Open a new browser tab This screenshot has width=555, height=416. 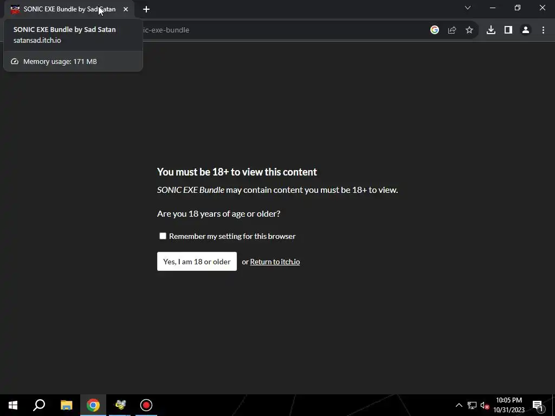(x=146, y=9)
